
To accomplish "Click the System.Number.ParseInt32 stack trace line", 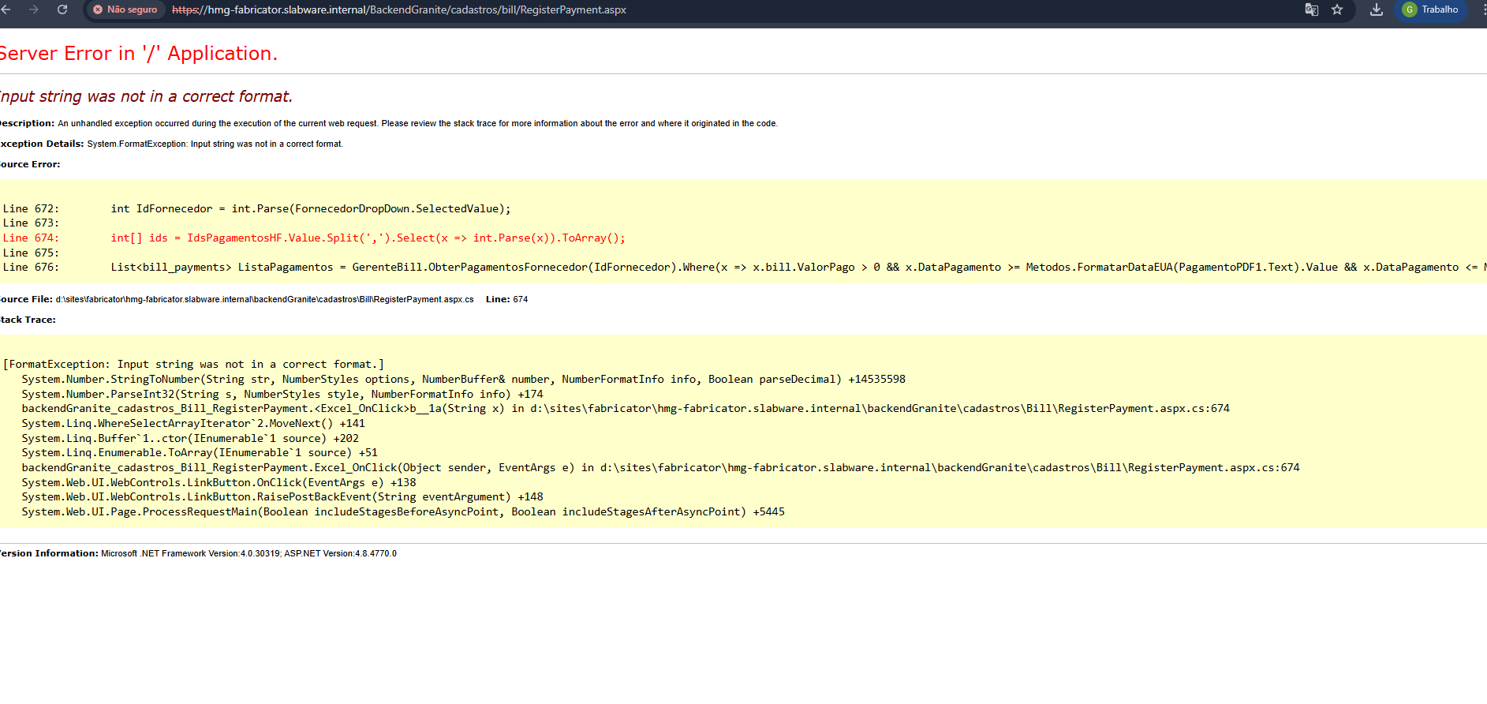I will 282,394.
